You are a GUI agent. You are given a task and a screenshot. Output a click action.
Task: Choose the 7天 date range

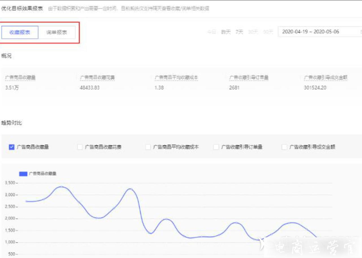(x=239, y=32)
